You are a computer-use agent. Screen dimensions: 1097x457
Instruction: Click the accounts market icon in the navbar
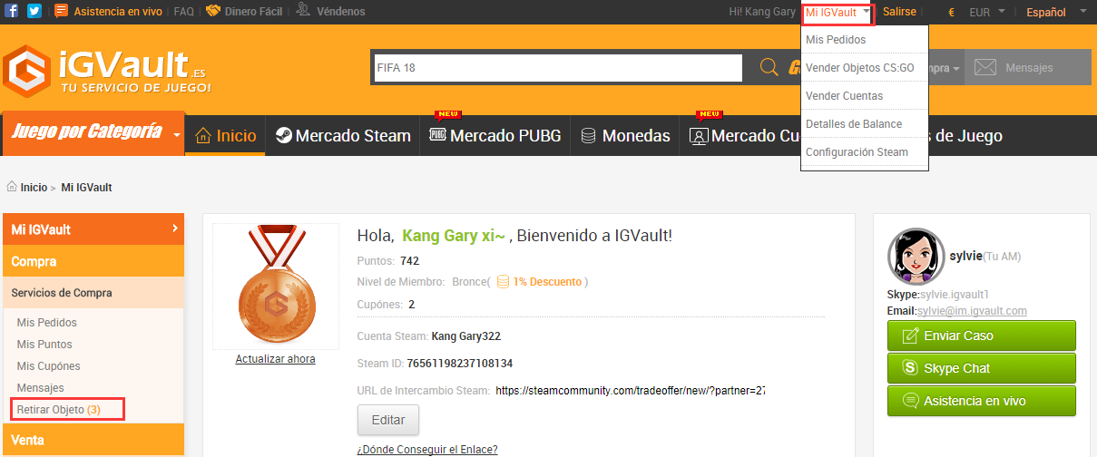tap(699, 136)
